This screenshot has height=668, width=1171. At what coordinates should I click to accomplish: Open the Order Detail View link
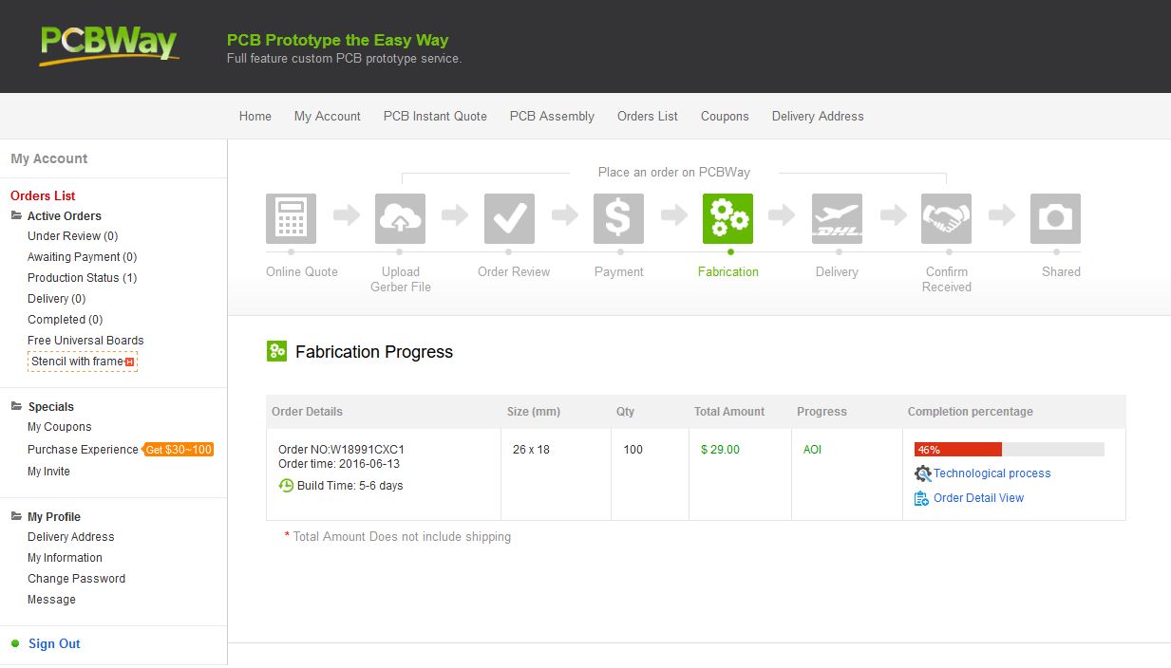(x=978, y=498)
